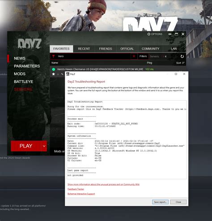Click the 'Last game report' section label
212x221 pixels.
pyautogui.click(x=78, y=170)
